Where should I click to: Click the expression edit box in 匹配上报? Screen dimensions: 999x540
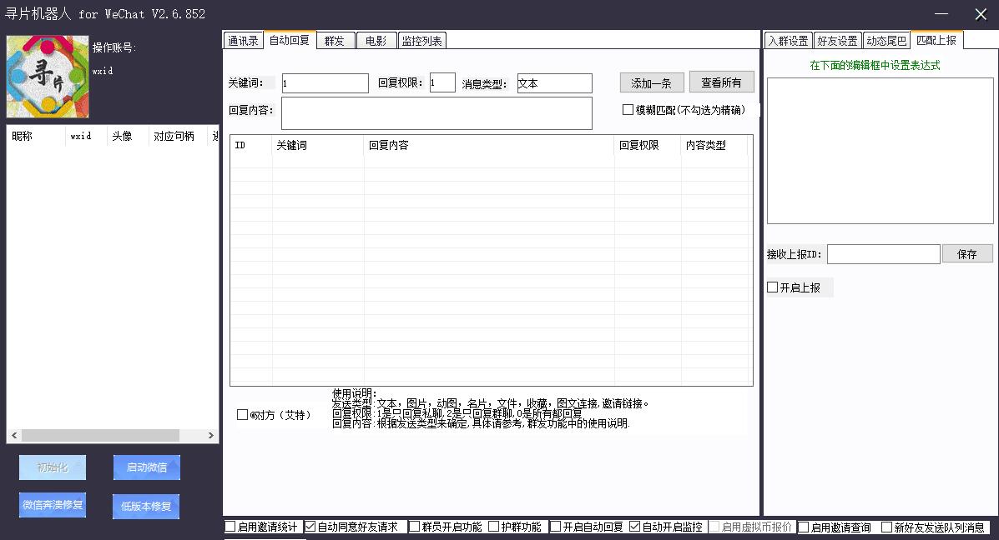(880, 151)
